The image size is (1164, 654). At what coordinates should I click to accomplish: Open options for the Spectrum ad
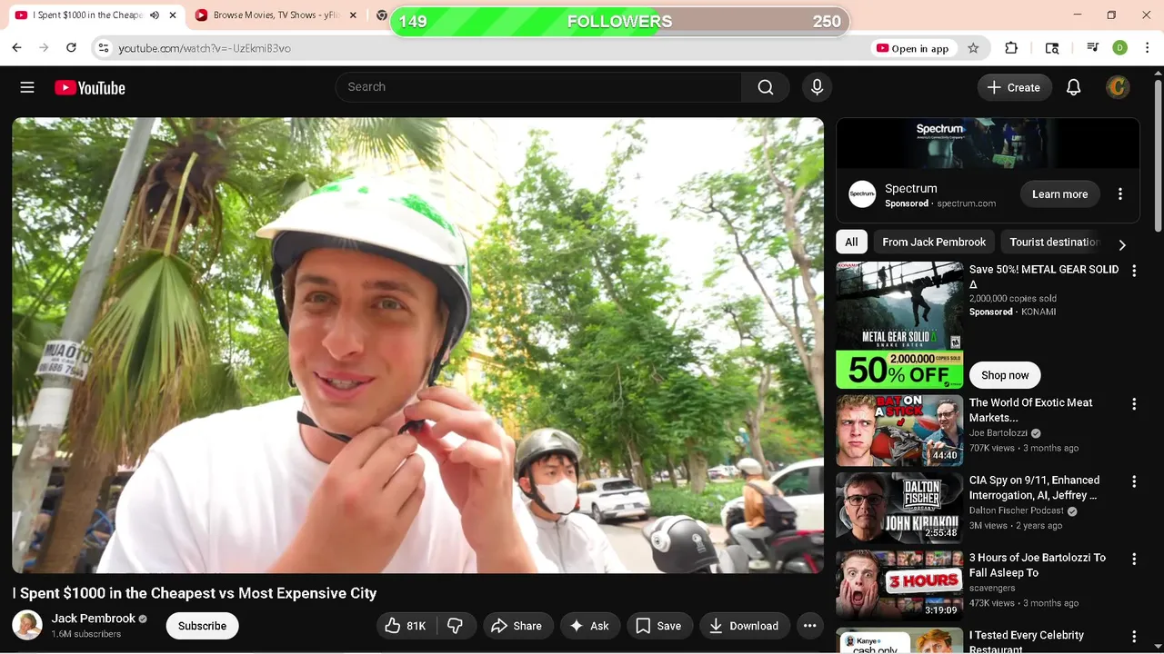point(1120,194)
